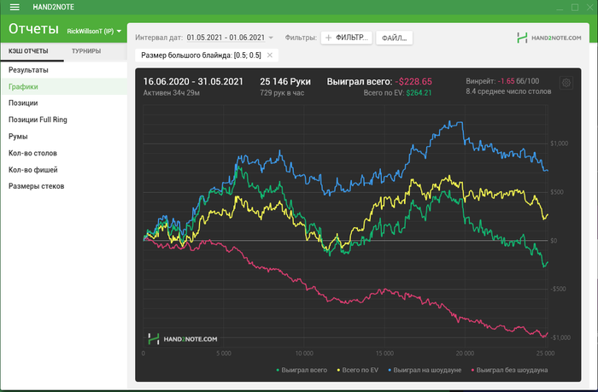The height and width of the screenshot is (392, 598).
Task: Open the Позиции Full Ring report
Action: point(64,120)
